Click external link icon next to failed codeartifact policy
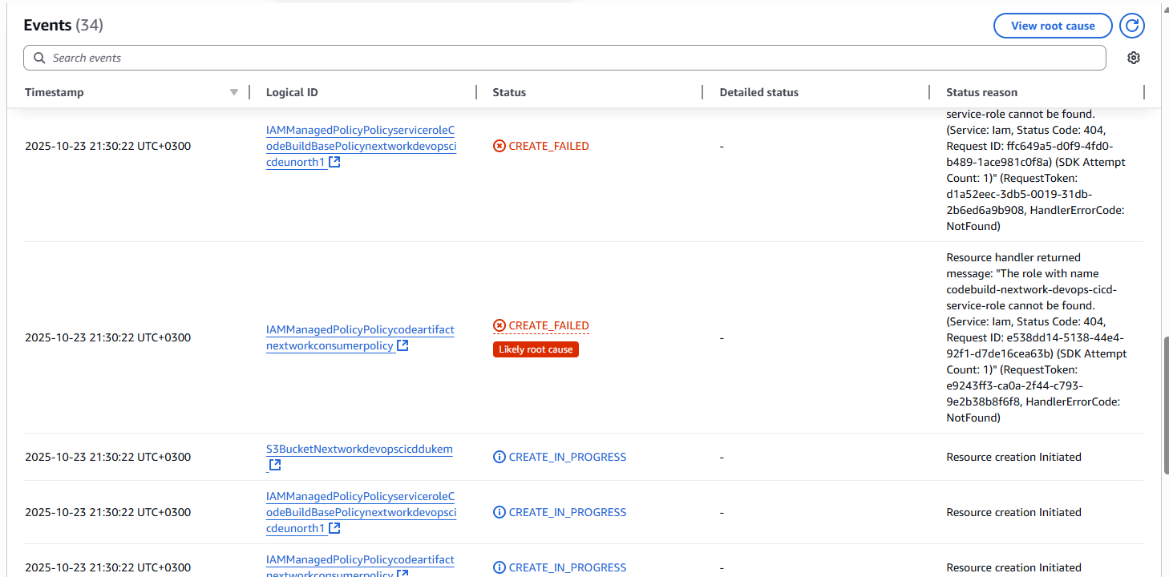Image resolution: width=1169 pixels, height=577 pixels. (x=403, y=345)
